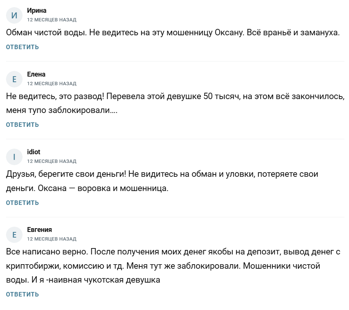
Task: Click the comment text starting 'Обман чистой воды'
Action: [173, 33]
